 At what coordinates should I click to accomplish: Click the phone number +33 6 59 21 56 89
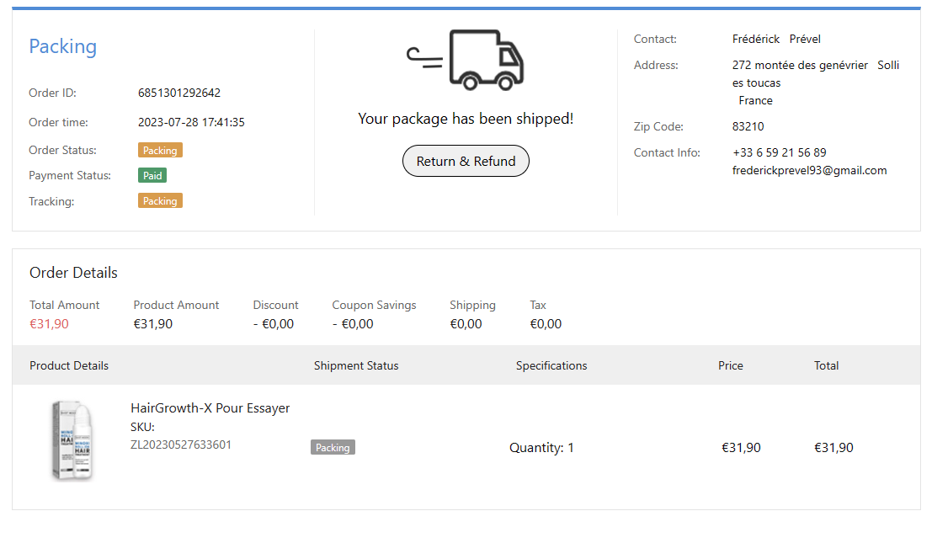point(779,152)
